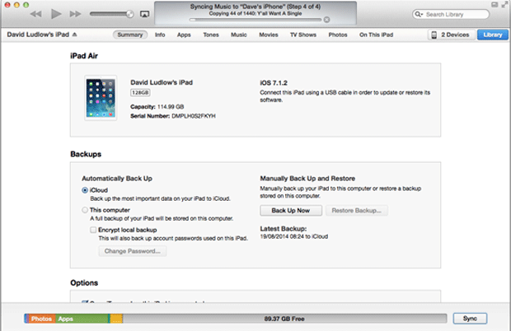Skip forward with the fast-forward button

(75, 14)
